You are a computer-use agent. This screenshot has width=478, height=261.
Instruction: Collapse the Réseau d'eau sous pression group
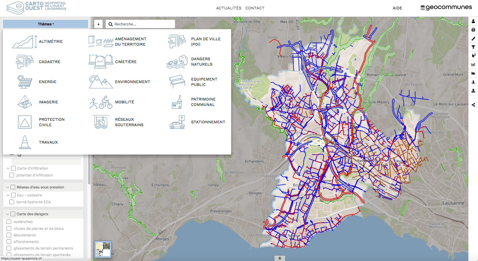point(7,187)
